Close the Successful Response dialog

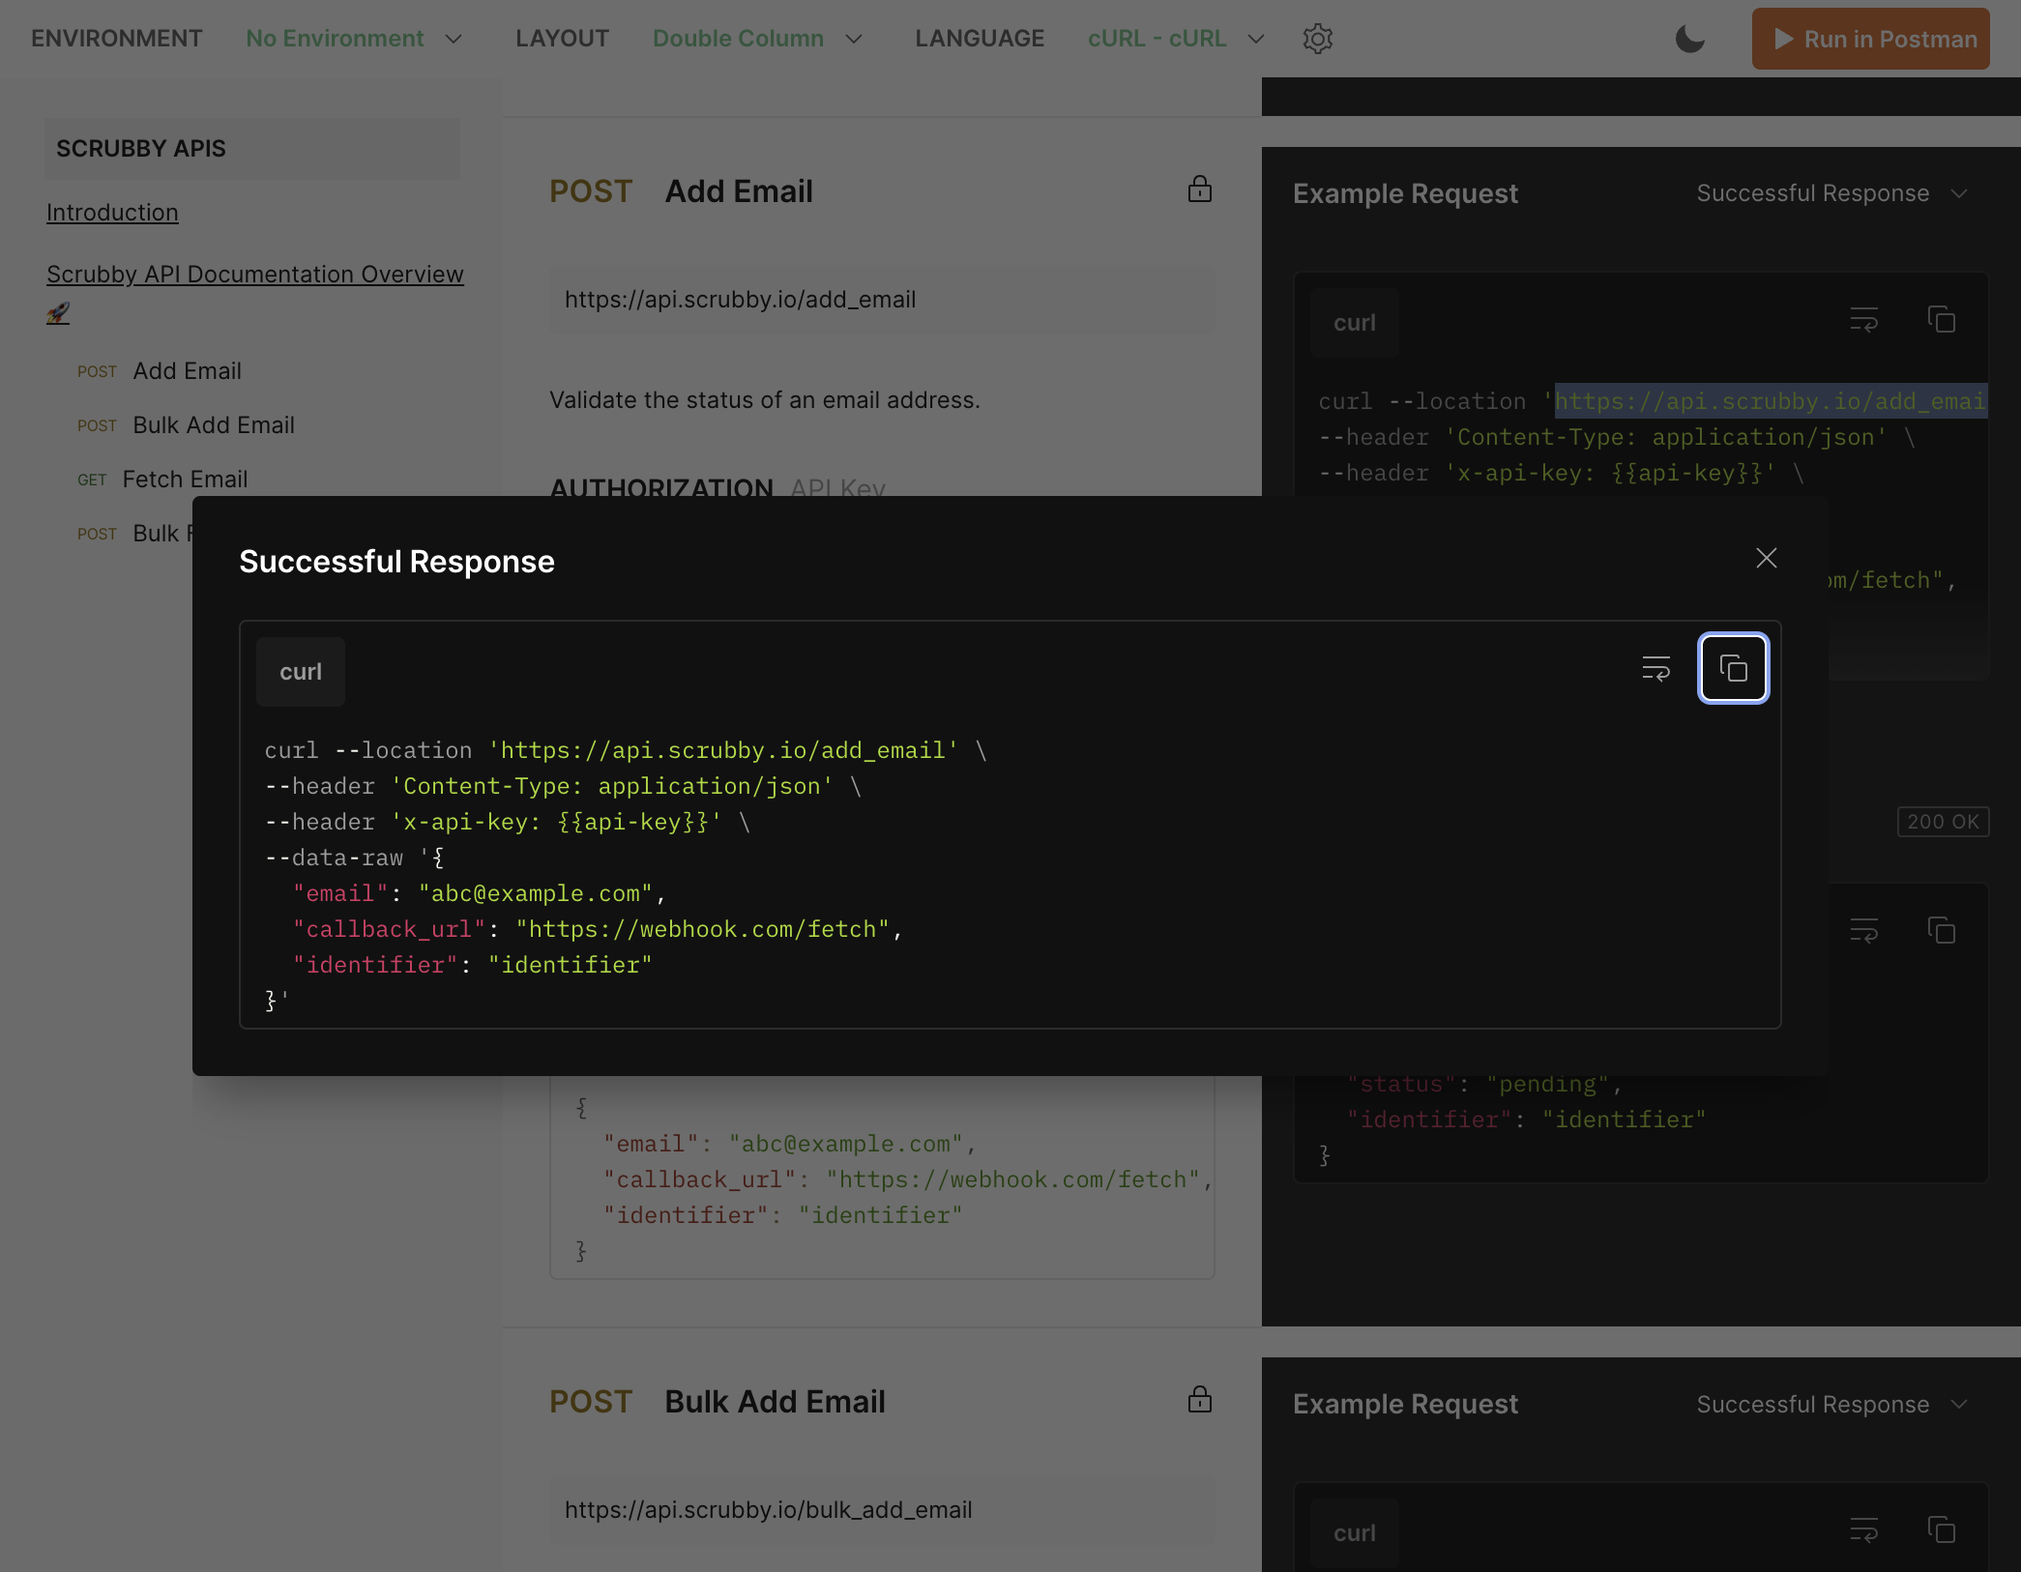tap(1766, 558)
